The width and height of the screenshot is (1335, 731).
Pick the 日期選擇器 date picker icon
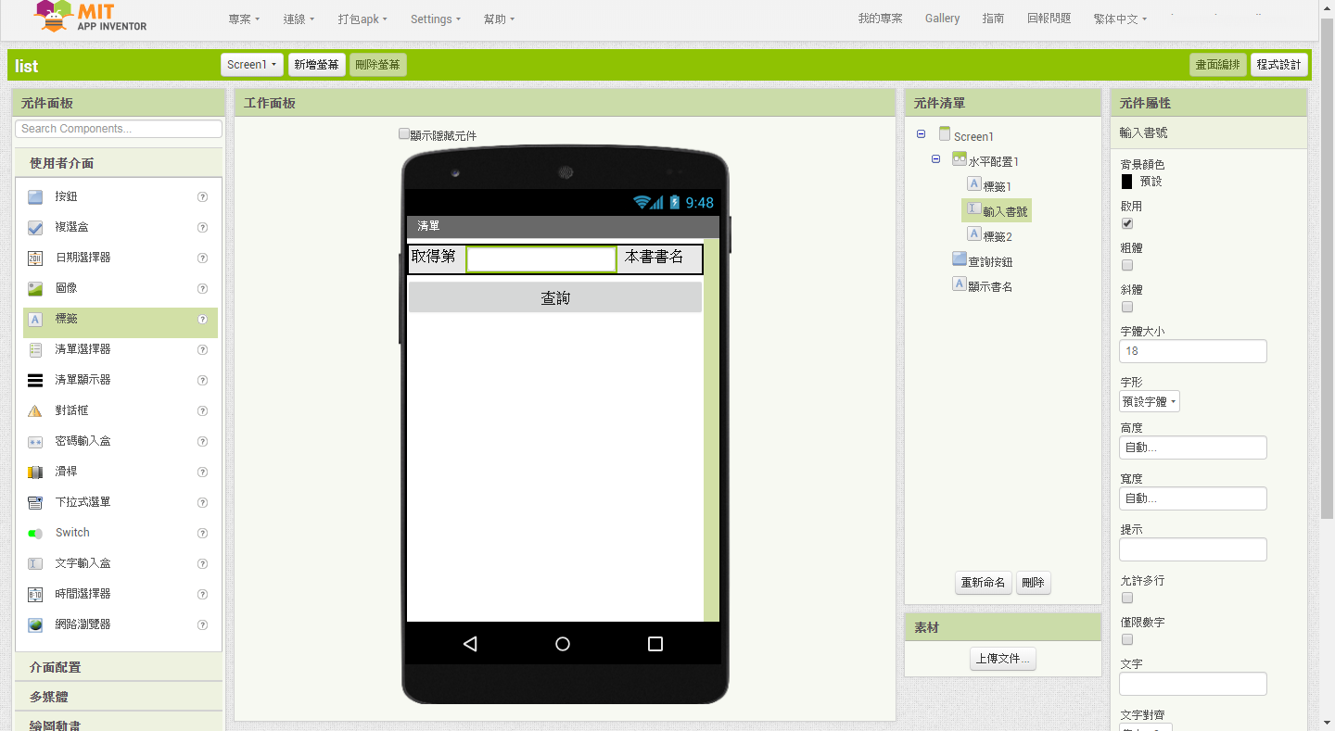tap(35, 258)
